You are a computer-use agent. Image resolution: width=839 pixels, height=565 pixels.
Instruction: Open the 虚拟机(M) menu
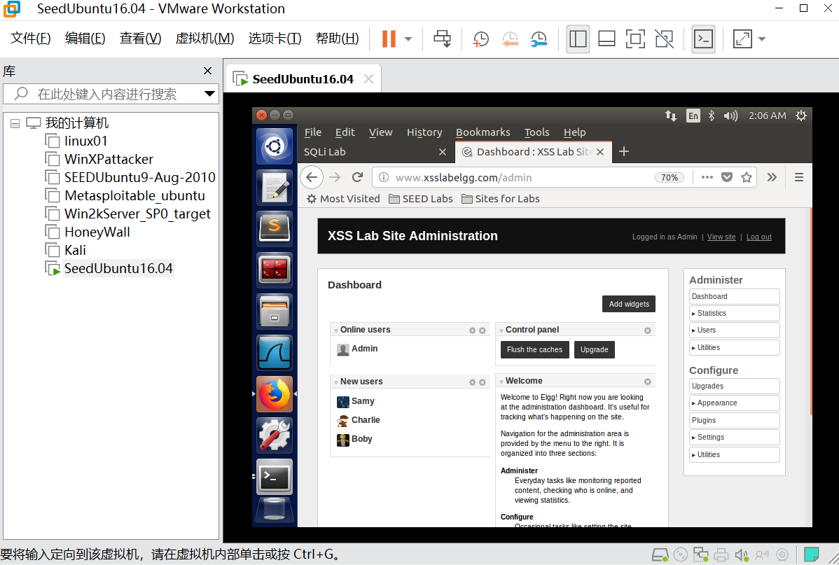coord(204,39)
